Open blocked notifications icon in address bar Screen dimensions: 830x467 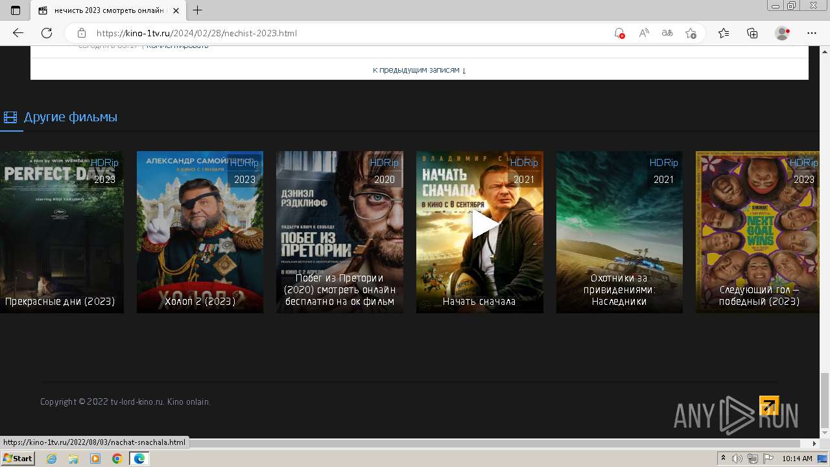click(619, 33)
